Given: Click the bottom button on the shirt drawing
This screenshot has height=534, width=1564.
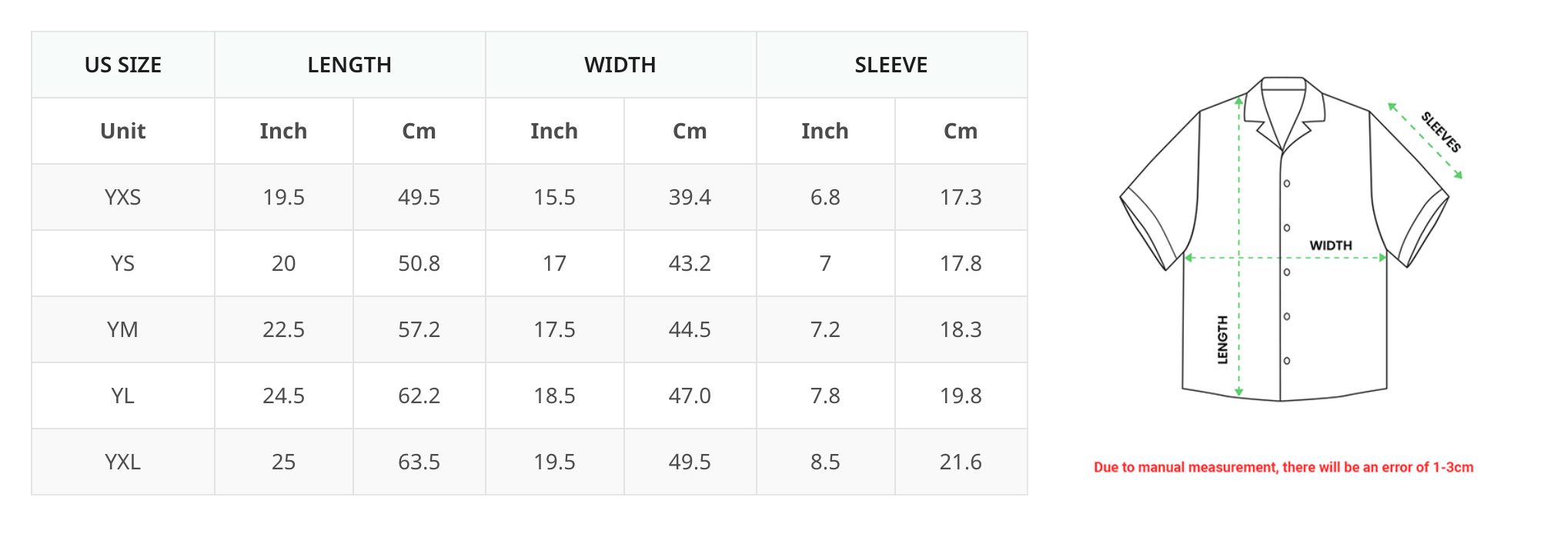Looking at the screenshot, I should click(x=1287, y=361).
